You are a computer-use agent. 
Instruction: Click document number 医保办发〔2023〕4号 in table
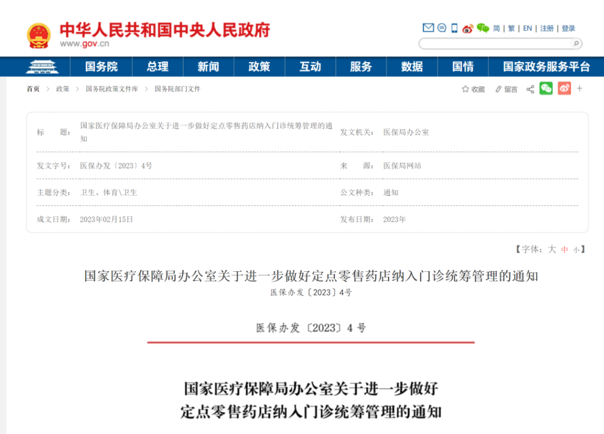pos(116,166)
